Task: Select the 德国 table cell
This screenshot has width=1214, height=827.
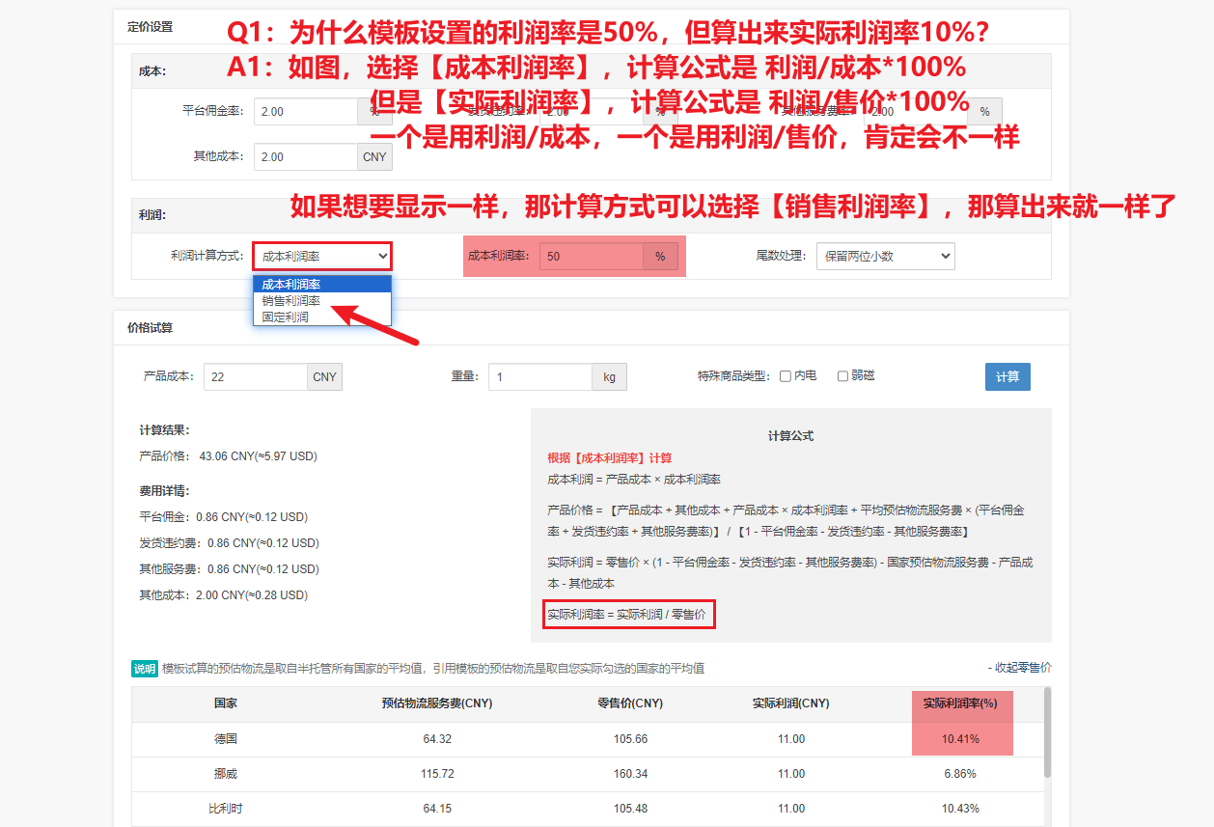Action: [x=225, y=739]
